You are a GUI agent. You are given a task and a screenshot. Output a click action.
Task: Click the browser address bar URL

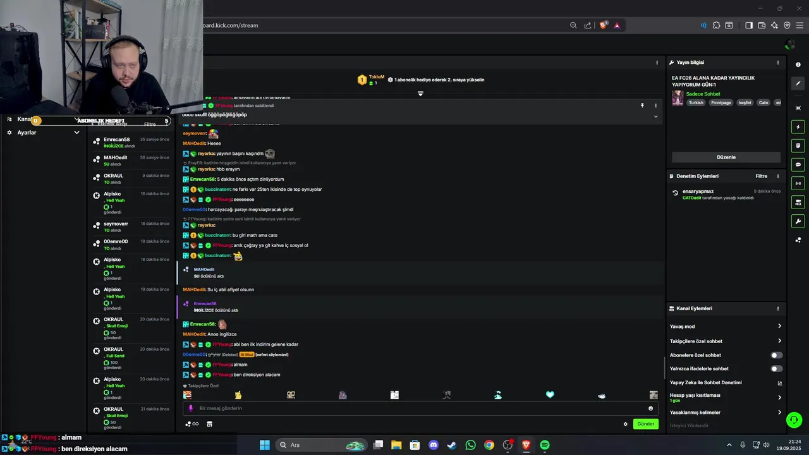tap(231, 25)
